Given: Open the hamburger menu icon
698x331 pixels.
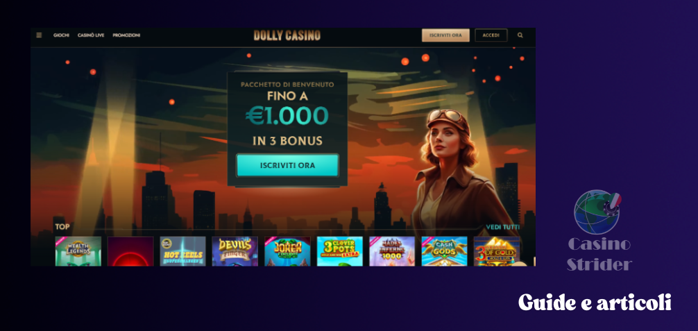Looking at the screenshot, I should tap(39, 35).
